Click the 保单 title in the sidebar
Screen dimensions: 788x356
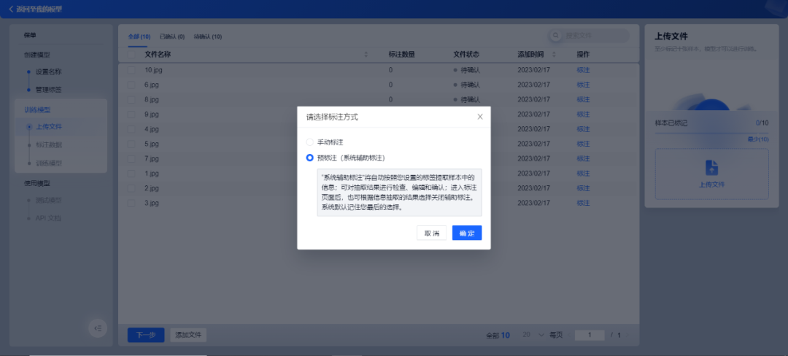(x=30, y=35)
